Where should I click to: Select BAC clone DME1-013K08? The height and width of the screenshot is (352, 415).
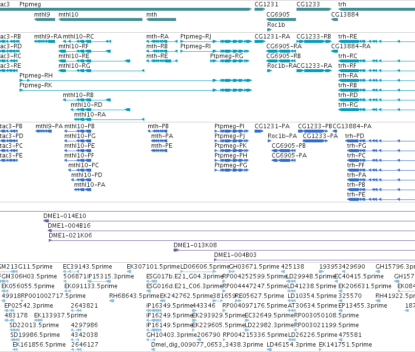tap(295, 250)
